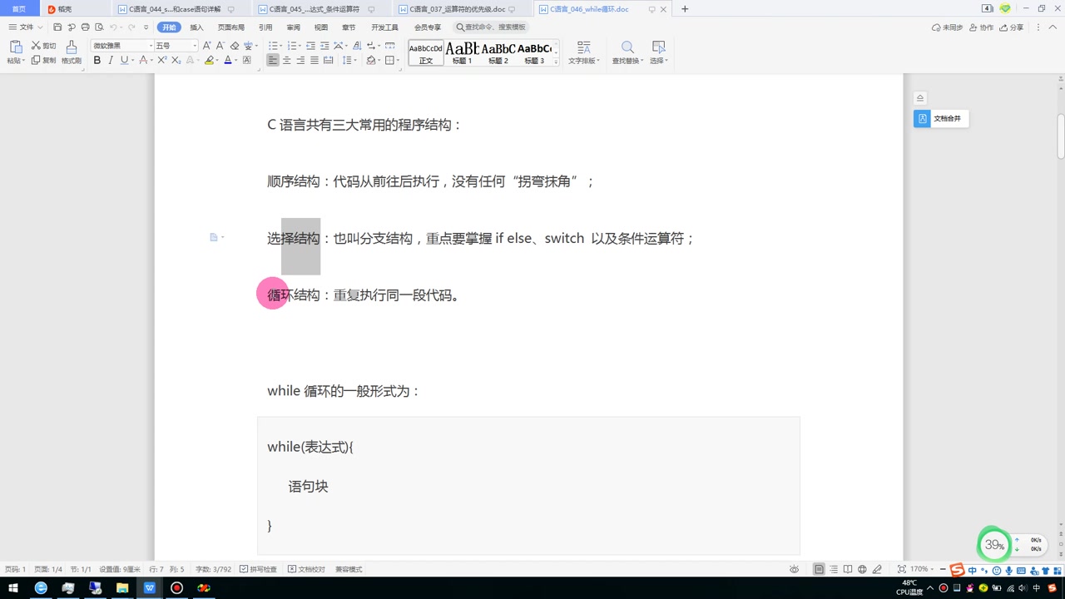Open the 选择 select tool dropdown
Image resolution: width=1065 pixels, height=599 pixels.
[659, 52]
